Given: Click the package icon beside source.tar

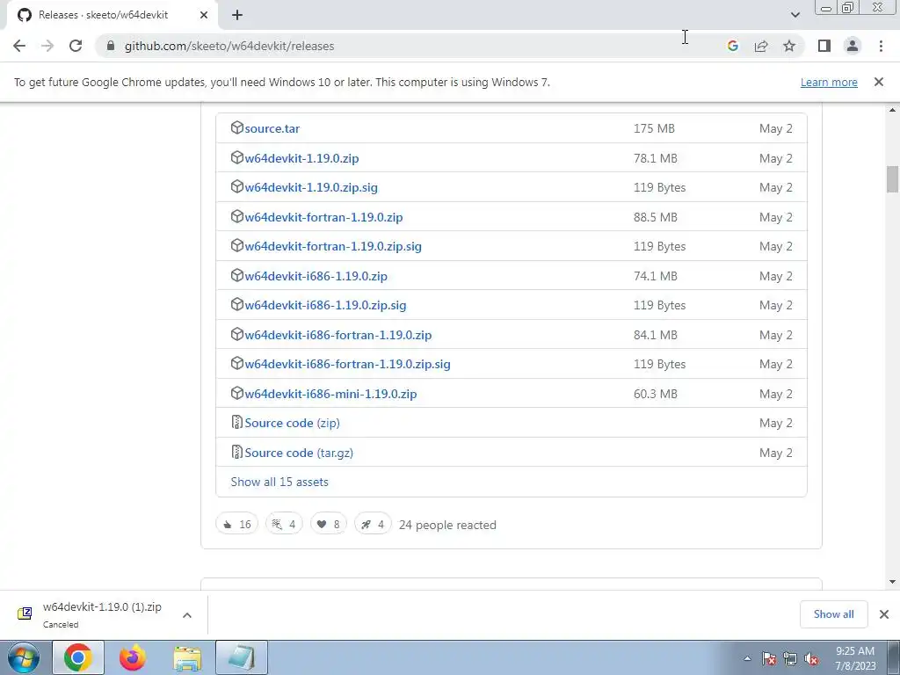Looking at the screenshot, I should (x=237, y=127).
